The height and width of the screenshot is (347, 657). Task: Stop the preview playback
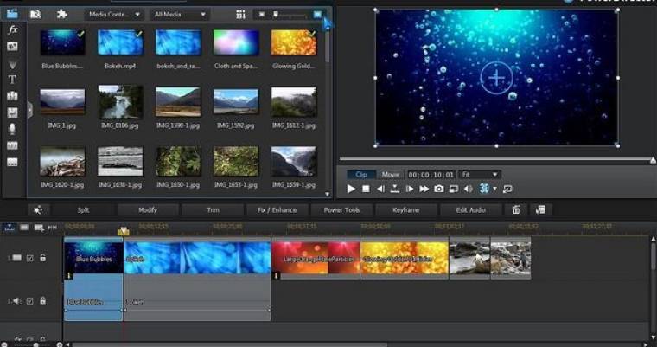click(366, 190)
